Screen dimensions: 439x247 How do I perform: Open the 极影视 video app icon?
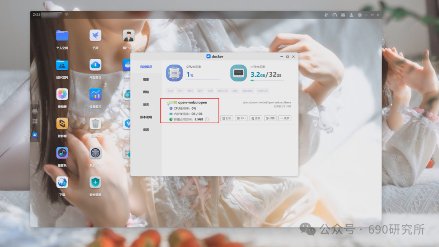coord(62,124)
